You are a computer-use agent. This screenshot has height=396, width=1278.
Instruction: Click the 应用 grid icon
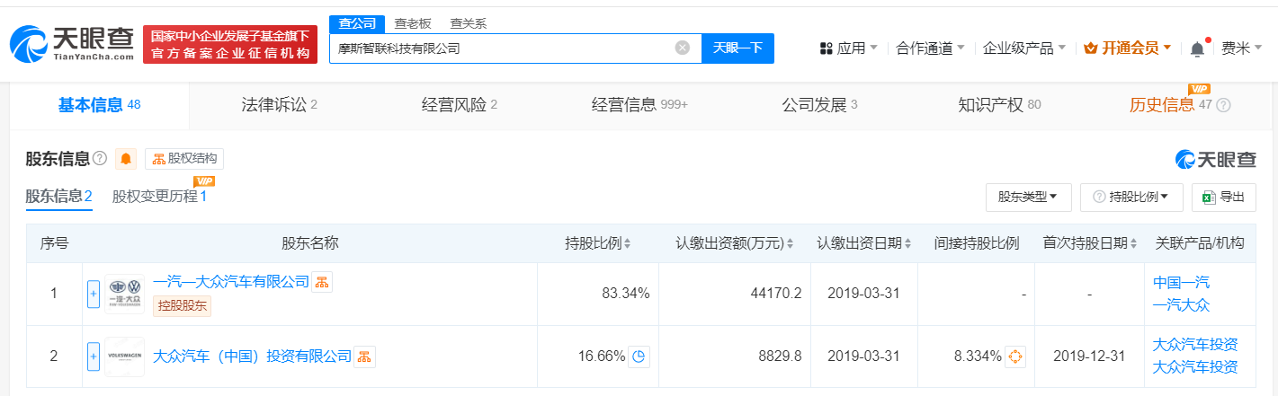coord(827,48)
